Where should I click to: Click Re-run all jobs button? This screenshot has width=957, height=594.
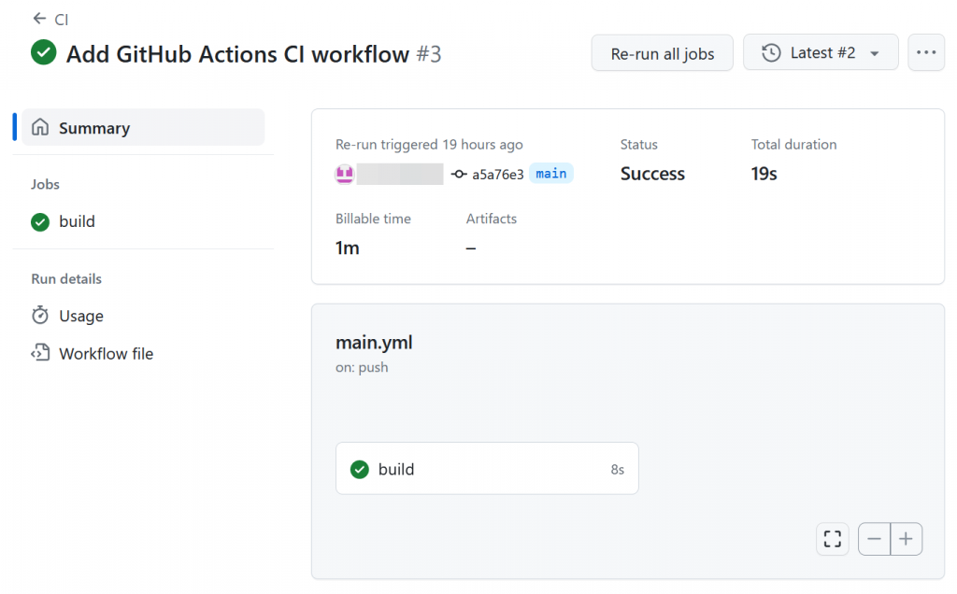663,53
